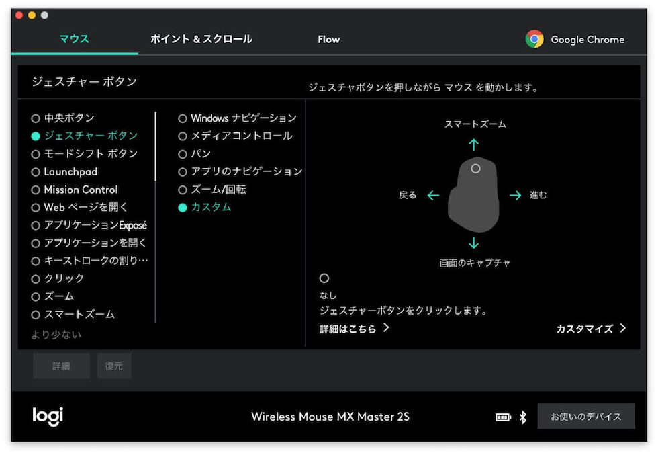Click the left arrow for 戻る gesture

[433, 195]
